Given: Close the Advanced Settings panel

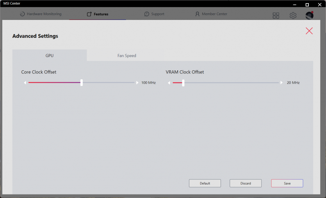Looking at the screenshot, I should click(x=309, y=31).
